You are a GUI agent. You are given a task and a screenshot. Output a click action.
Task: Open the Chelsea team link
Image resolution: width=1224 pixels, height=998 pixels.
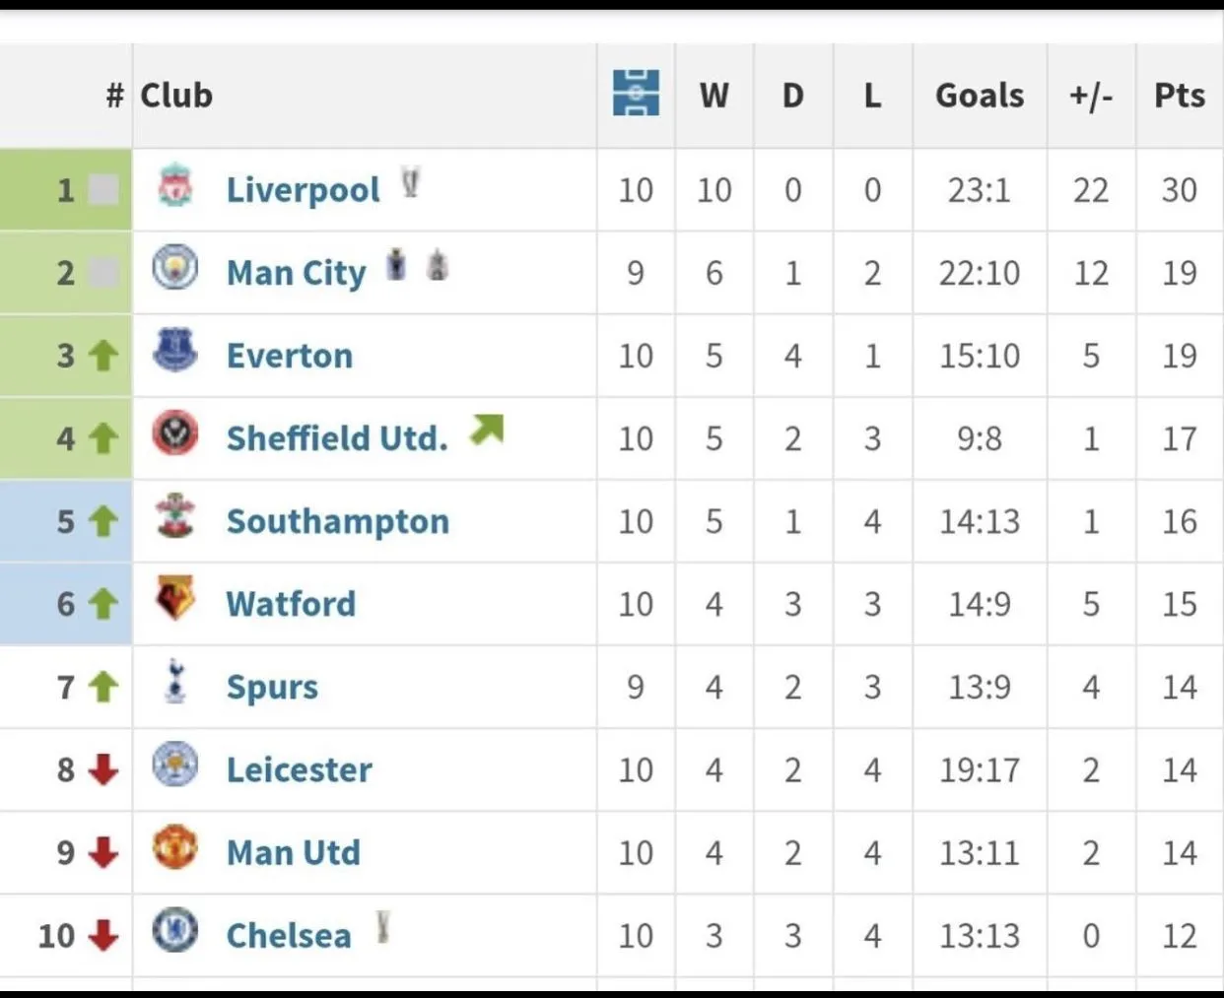point(288,935)
